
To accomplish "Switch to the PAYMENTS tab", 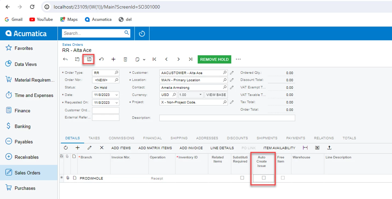I will click(296, 138).
